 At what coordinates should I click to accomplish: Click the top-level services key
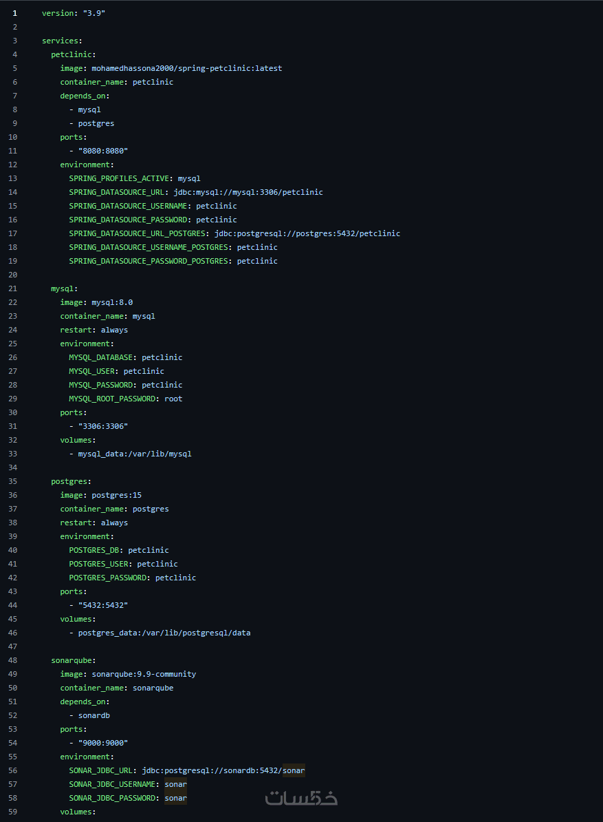[62, 41]
